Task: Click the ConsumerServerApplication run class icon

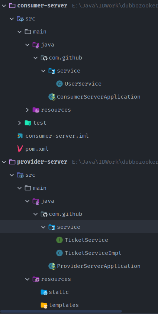Action: [x=52, y=97]
